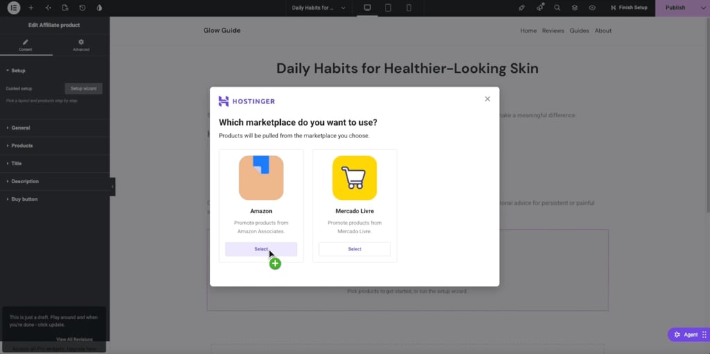
Task: Collapse the editor side panel handle
Action: coord(112,186)
